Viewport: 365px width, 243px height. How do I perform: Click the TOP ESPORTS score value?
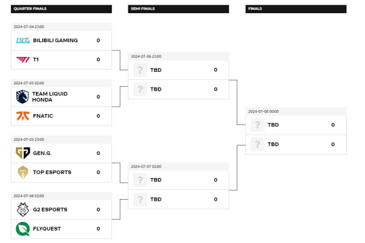click(x=98, y=172)
